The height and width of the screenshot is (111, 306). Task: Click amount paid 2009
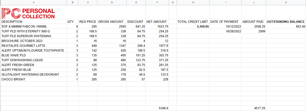pyautogui.click(x=254, y=31)
